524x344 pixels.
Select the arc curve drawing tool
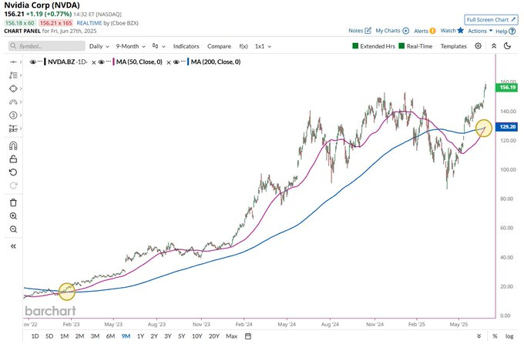[13, 102]
